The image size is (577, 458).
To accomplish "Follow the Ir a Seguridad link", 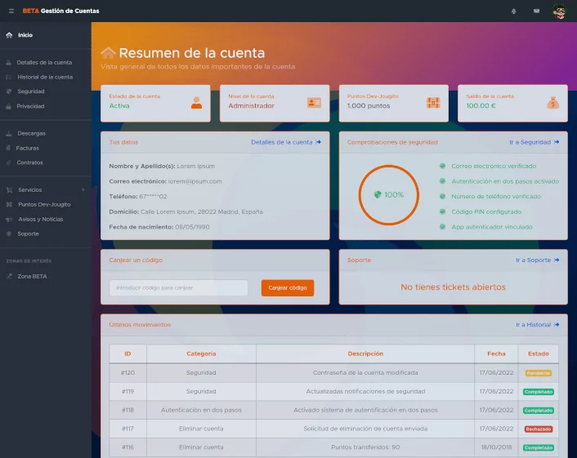I will pyautogui.click(x=535, y=142).
